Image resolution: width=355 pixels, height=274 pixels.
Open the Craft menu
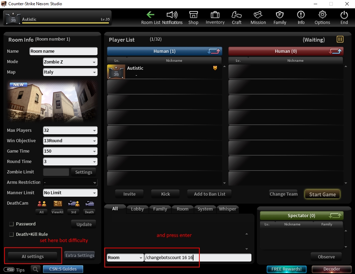[x=236, y=18]
